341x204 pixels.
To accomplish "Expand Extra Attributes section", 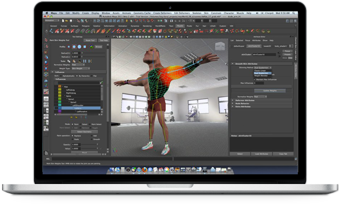I will coord(233,106).
